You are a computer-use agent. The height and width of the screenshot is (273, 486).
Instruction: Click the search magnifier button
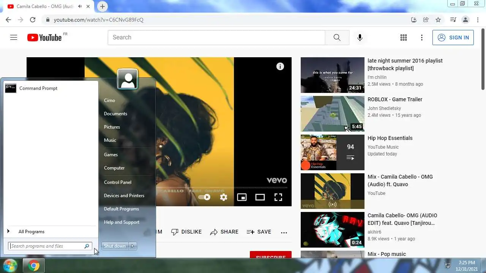tap(337, 38)
